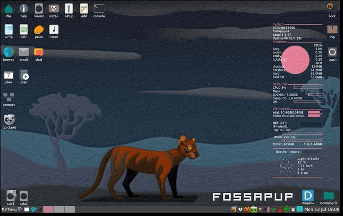
Task: Open the Dropbox desktop icon
Action: click(308, 195)
